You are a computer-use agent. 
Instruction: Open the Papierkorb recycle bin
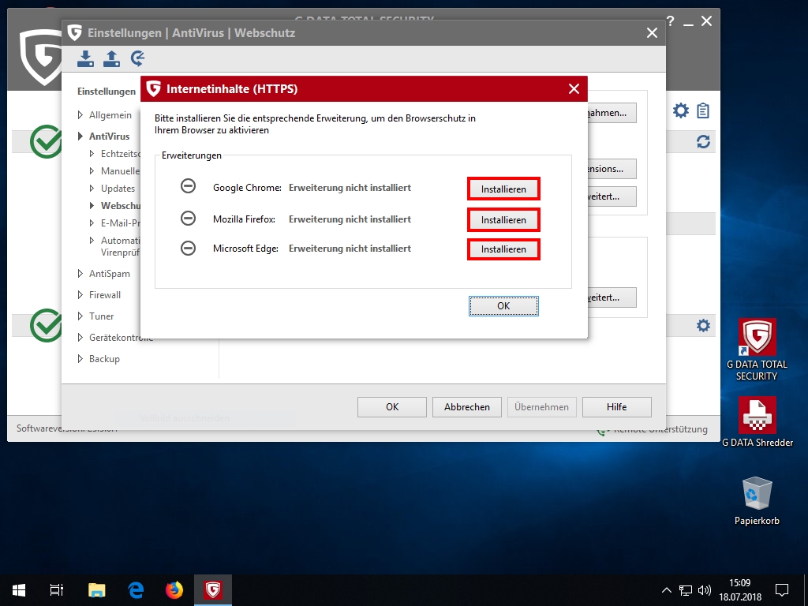tap(757, 501)
